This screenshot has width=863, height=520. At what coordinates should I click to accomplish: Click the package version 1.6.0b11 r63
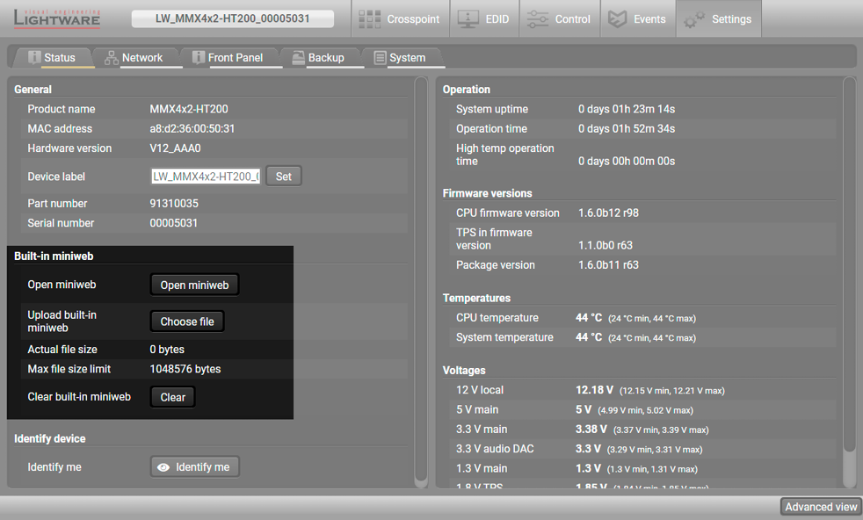click(x=608, y=265)
